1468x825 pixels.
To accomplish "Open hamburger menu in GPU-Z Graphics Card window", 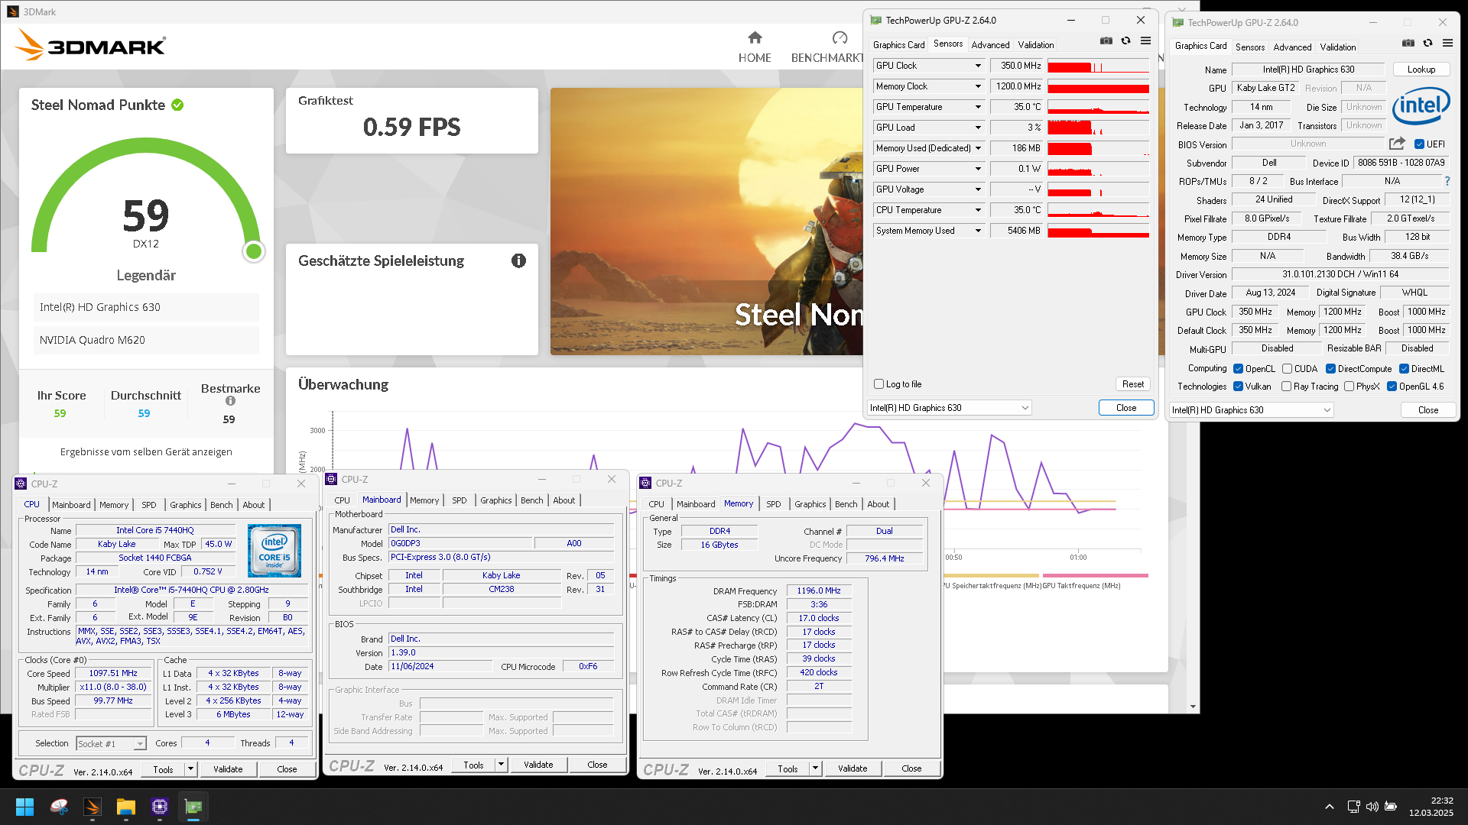I will 1447,43.
